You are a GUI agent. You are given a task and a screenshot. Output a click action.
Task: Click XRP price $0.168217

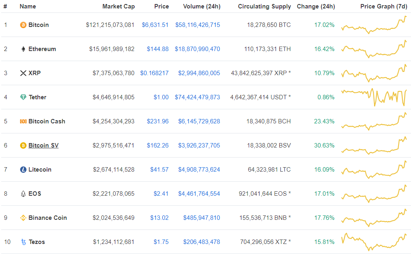[x=154, y=73]
